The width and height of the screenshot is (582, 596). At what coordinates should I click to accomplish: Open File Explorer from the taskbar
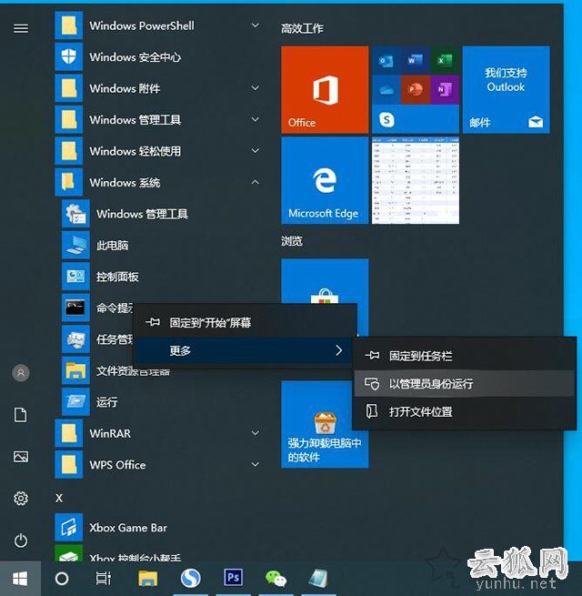click(148, 579)
